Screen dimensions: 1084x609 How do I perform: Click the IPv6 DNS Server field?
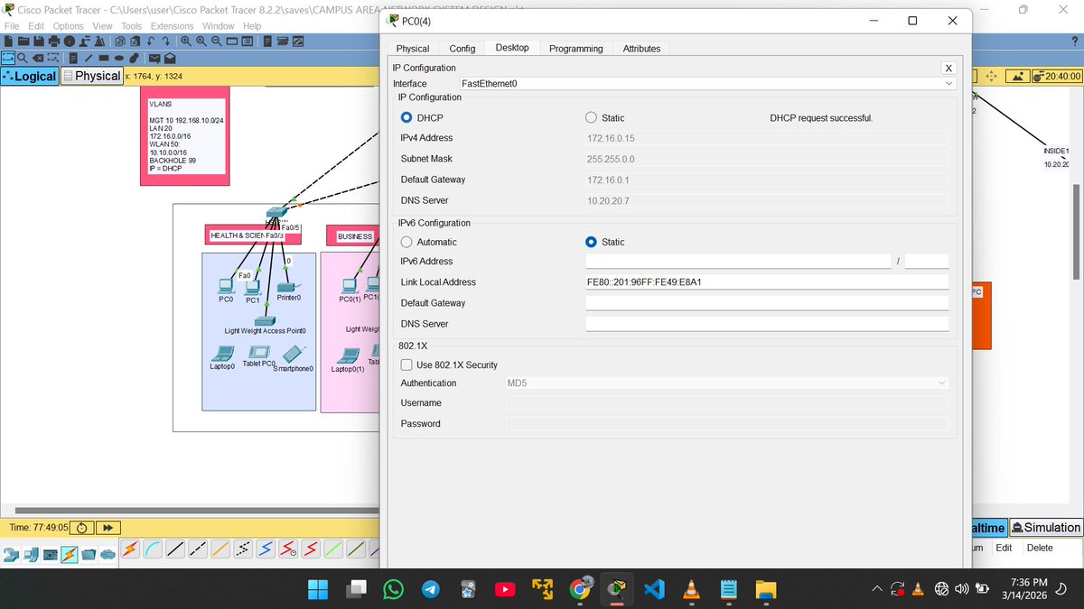(x=767, y=324)
